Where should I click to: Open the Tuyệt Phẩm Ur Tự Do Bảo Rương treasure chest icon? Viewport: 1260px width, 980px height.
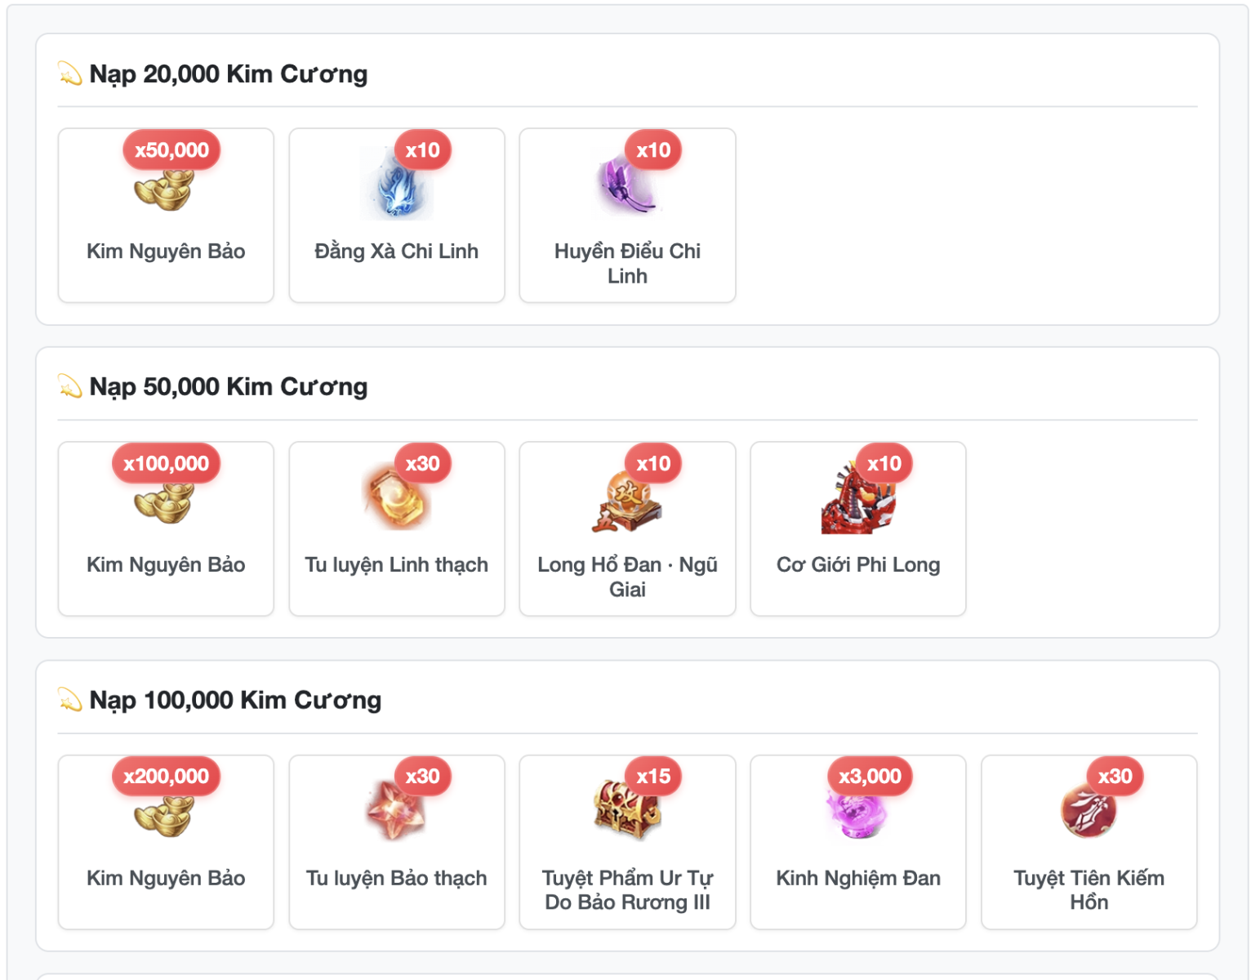pos(627,811)
